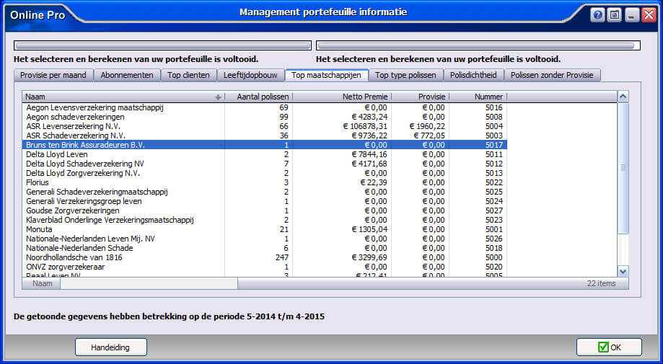This screenshot has height=364, width=663.
Task: Select row ONVZ zorgverzekeraar
Action: coord(265,267)
